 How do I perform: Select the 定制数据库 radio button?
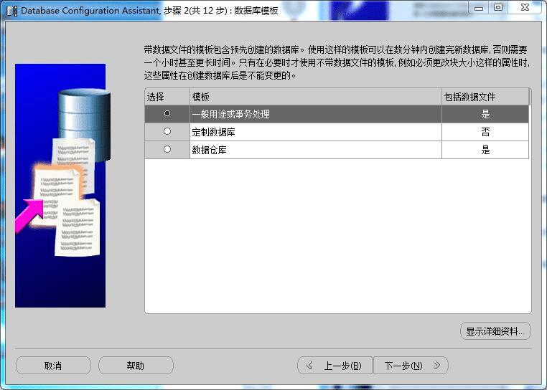point(167,131)
